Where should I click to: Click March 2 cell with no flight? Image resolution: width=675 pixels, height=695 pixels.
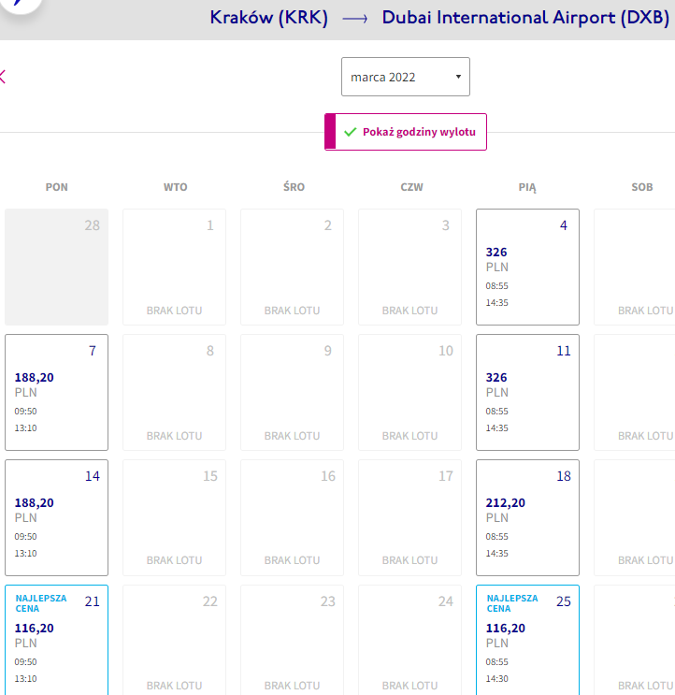[292, 267]
